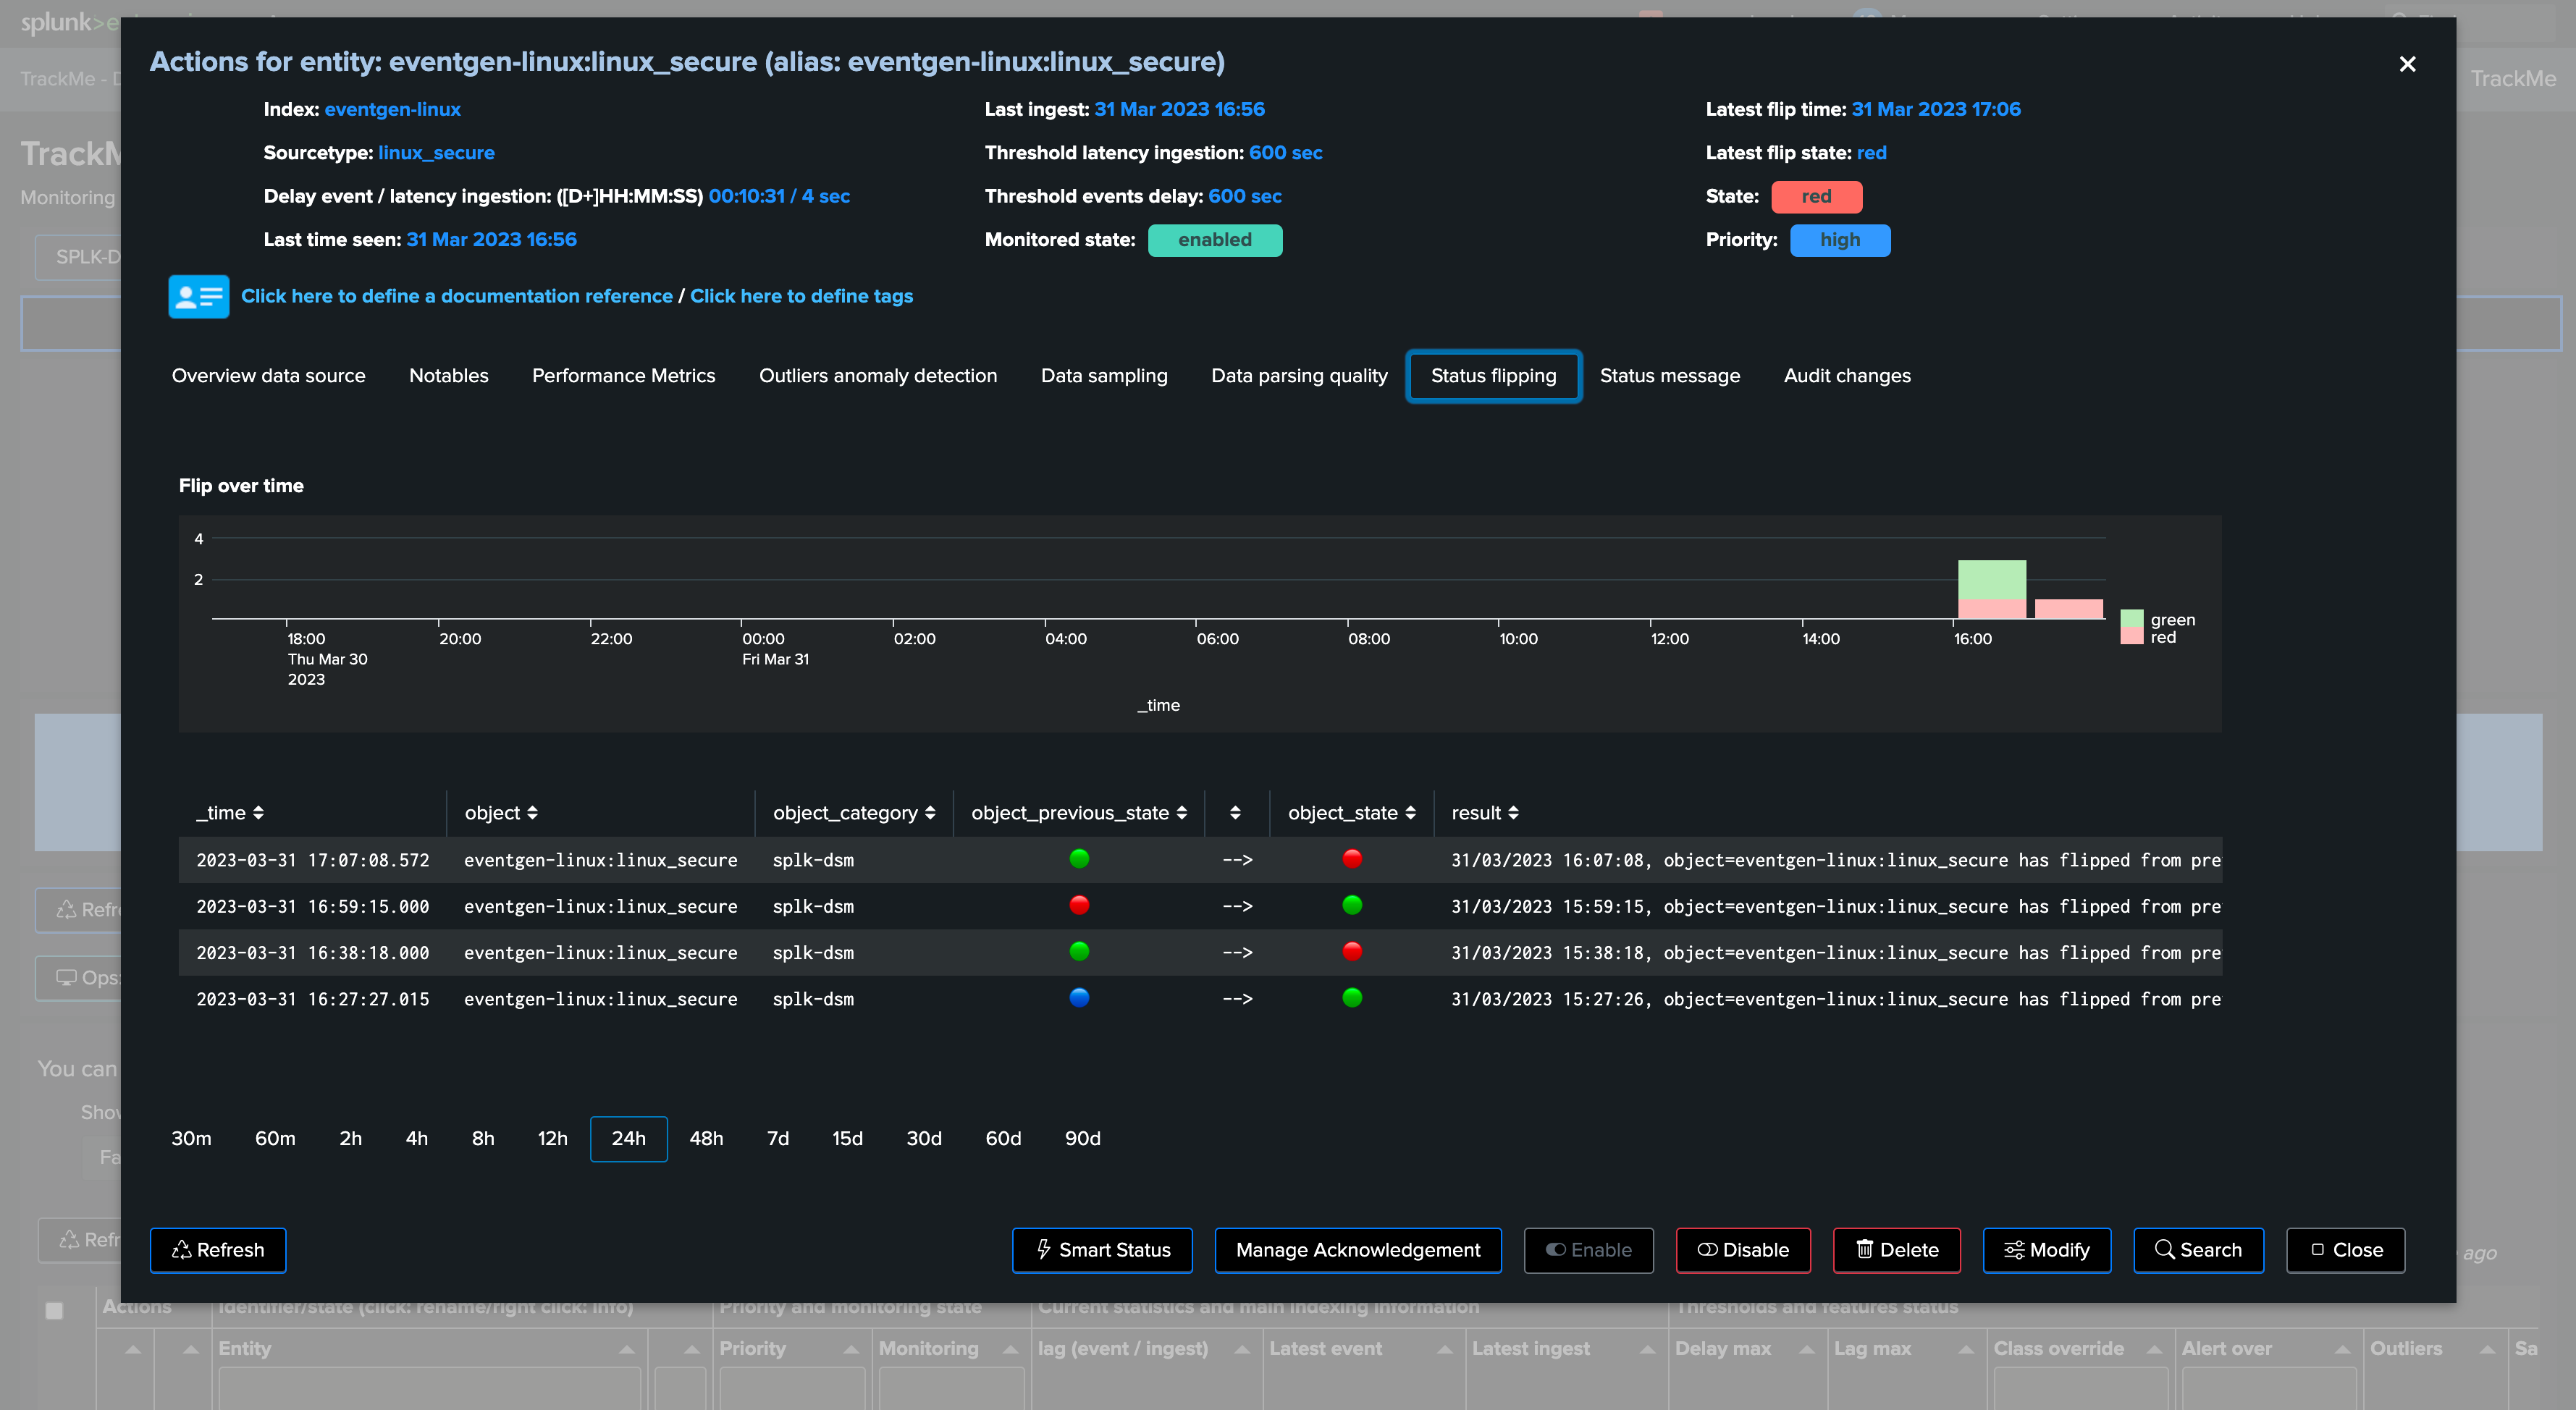Click the Smart Status lightning icon
2576x1410 pixels.
pyautogui.click(x=1043, y=1249)
